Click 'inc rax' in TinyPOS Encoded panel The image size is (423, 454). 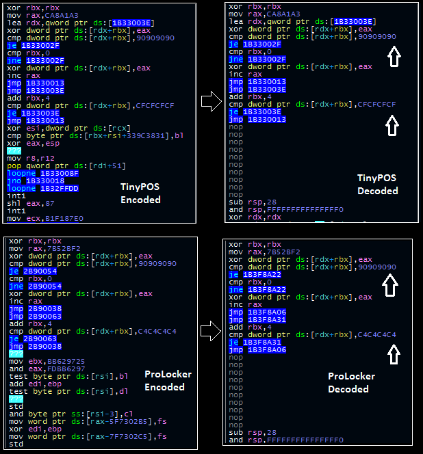pos(23,76)
